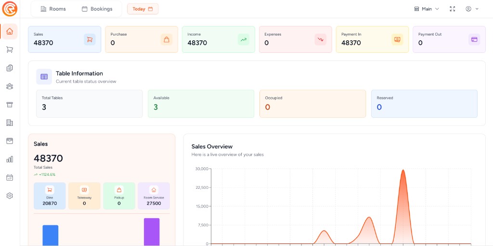493x246 pixels.
Task: Click the Takeaway icon
Action: point(84,190)
